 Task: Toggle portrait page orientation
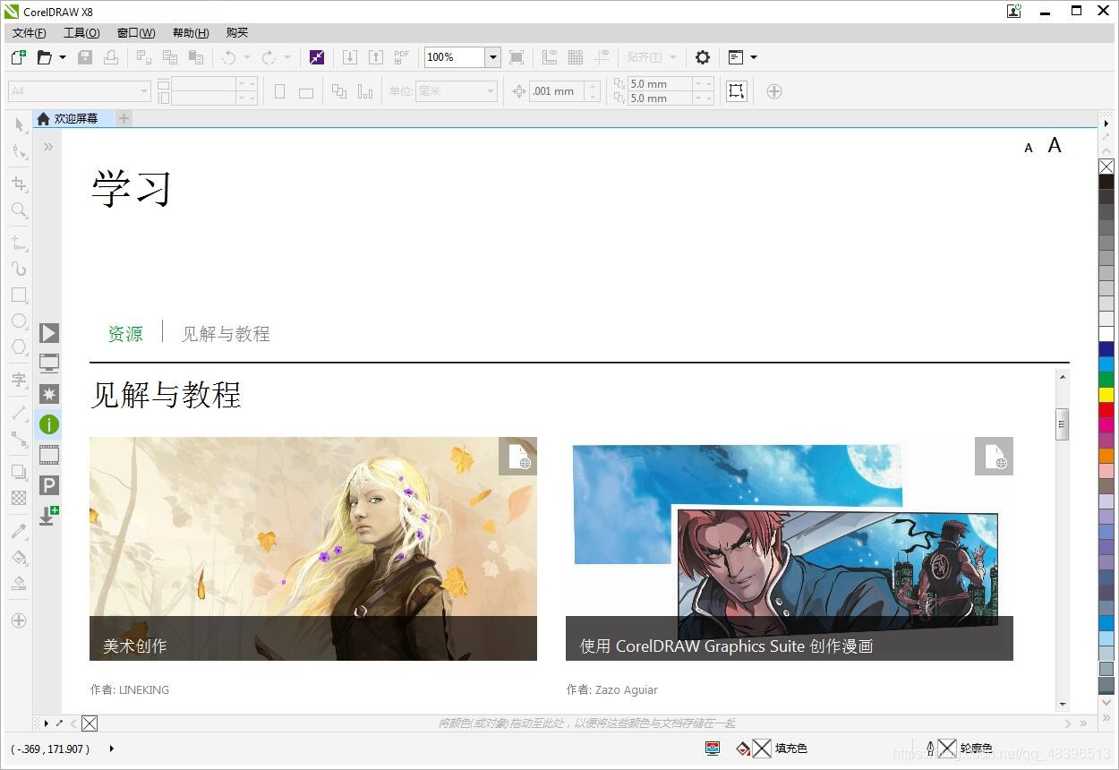tap(279, 90)
